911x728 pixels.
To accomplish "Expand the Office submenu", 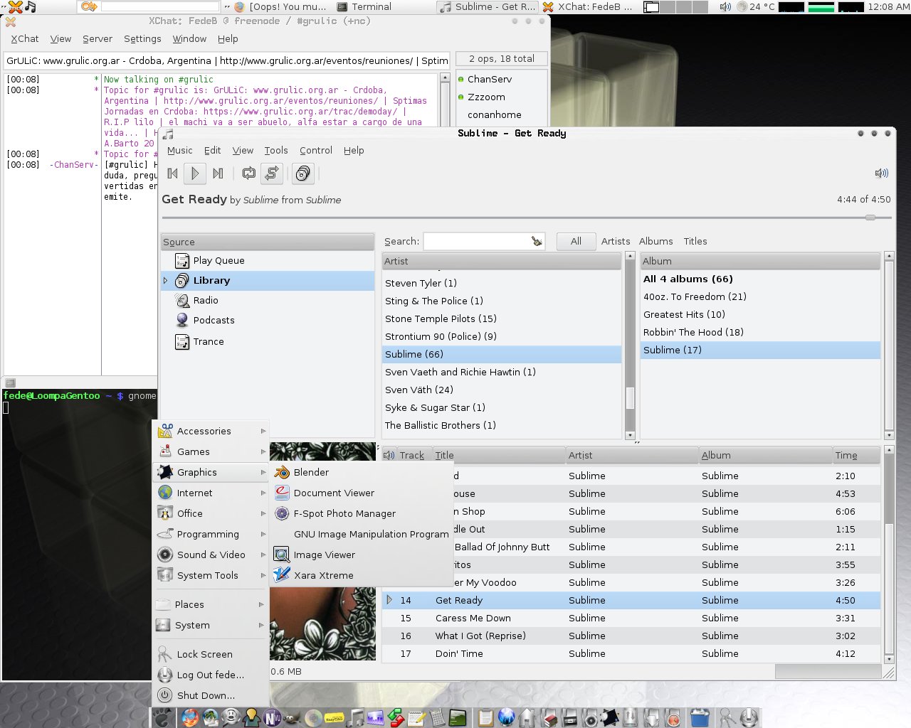I will point(211,513).
